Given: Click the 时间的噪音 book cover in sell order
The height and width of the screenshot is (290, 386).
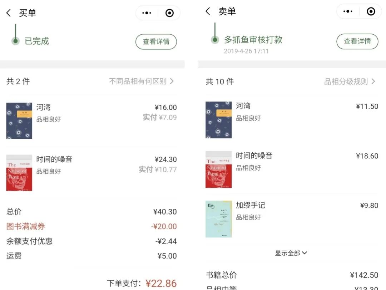Looking at the screenshot, I should 218,169.
